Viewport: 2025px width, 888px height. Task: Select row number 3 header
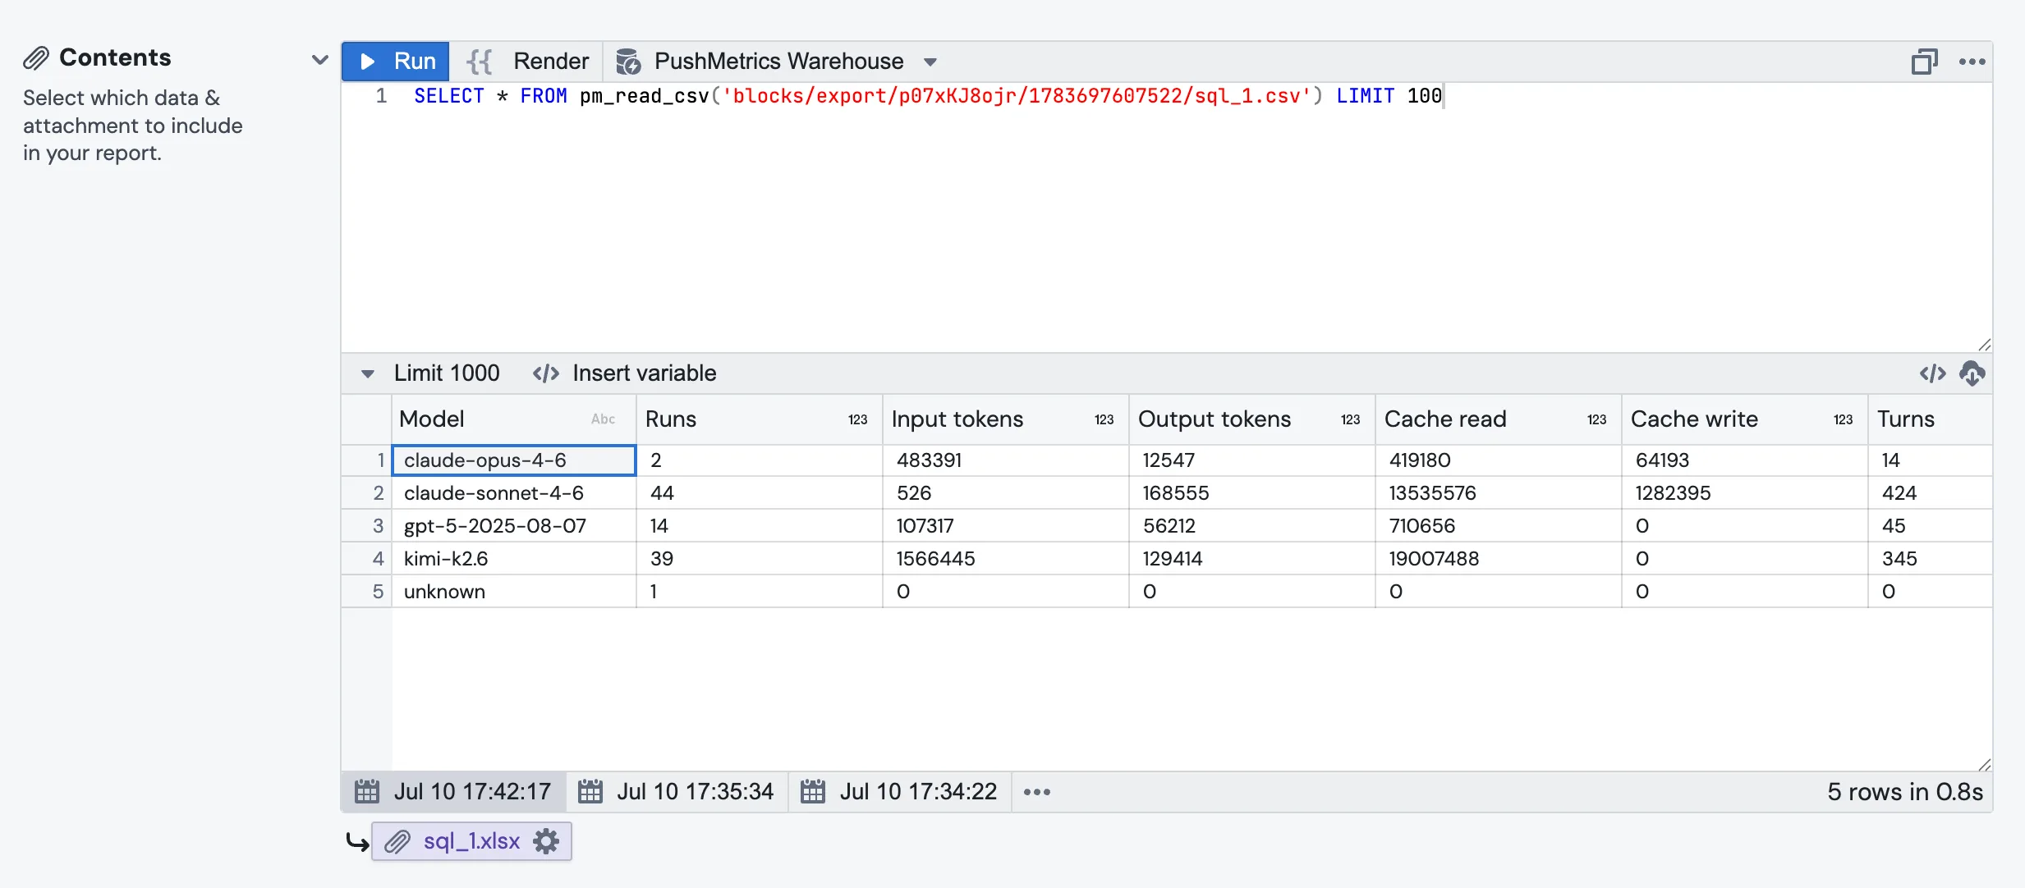(367, 526)
